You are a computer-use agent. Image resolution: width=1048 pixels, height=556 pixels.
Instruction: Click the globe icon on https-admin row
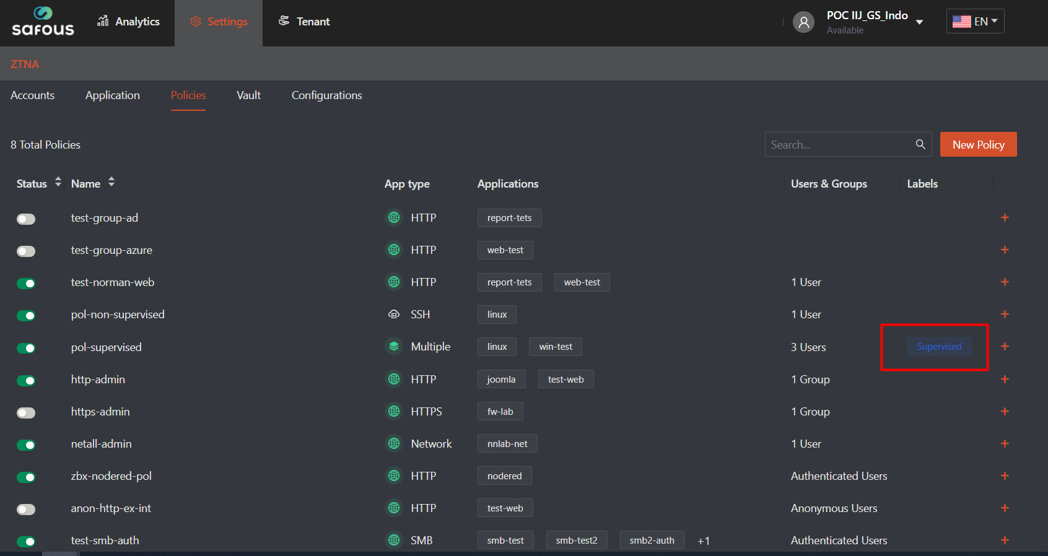[394, 412]
